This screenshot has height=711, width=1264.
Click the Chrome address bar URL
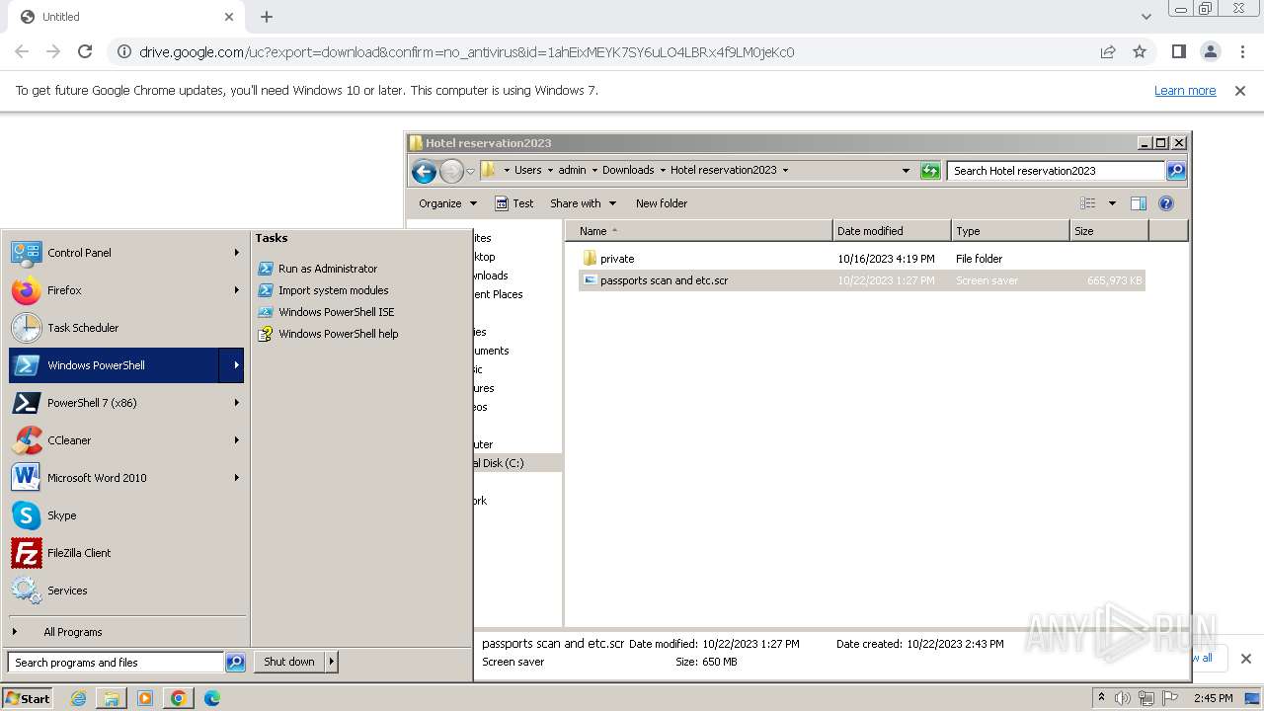click(466, 52)
